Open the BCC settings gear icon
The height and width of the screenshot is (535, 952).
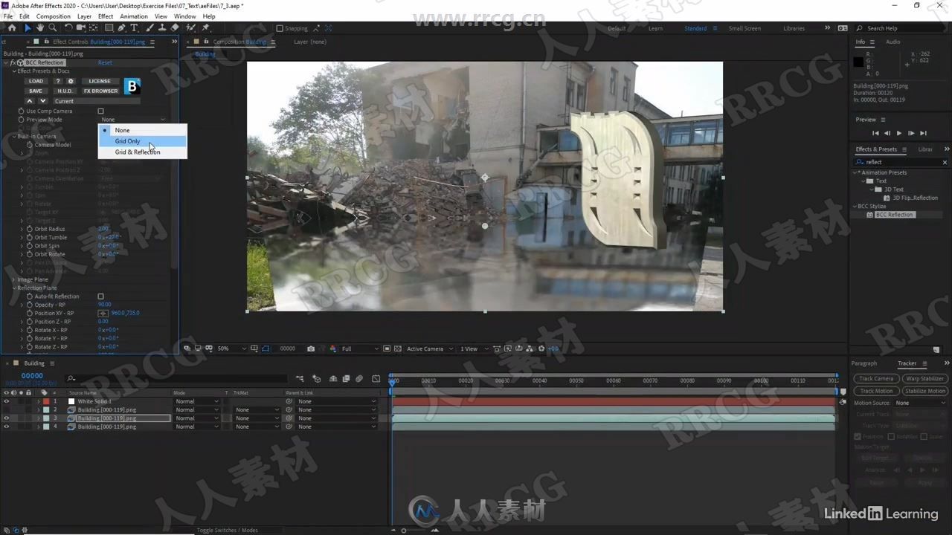pyautogui.click(x=71, y=81)
